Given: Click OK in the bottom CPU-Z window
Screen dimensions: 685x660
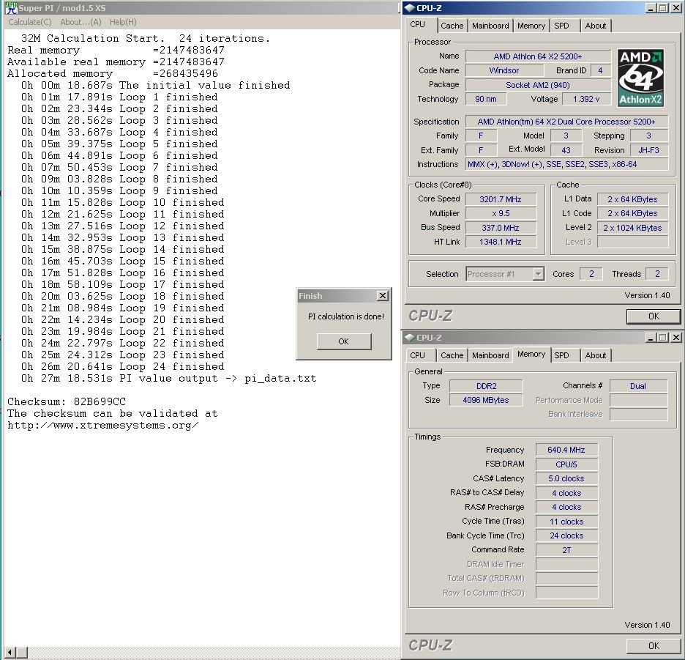Looking at the screenshot, I should [x=654, y=645].
